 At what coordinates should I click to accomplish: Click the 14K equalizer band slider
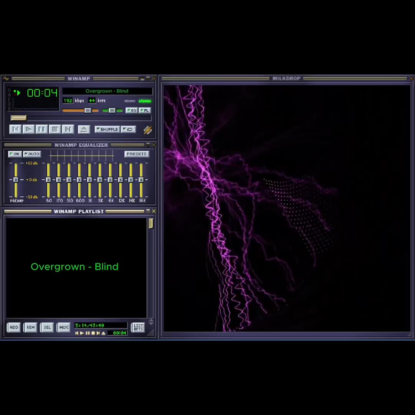(131, 180)
